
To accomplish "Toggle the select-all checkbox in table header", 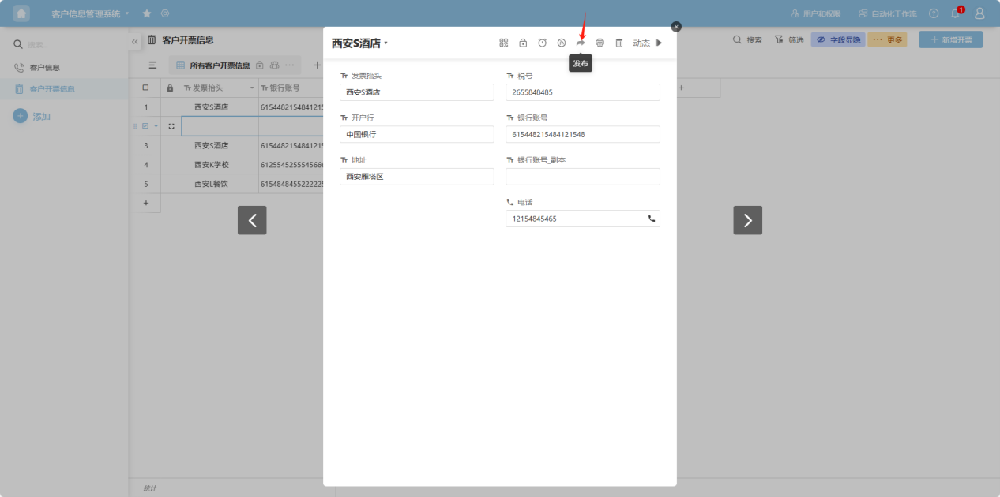I will click(145, 88).
